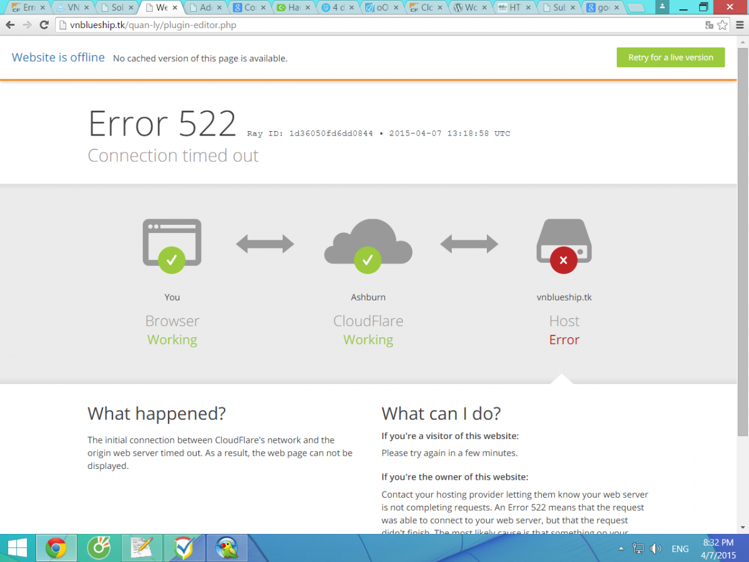Open the Chrome hamburger menu

pyautogui.click(x=739, y=25)
